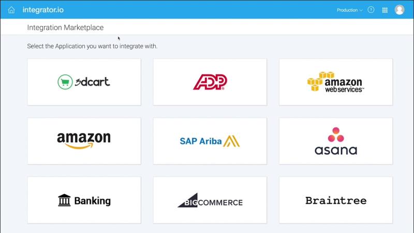This screenshot has height=233, width=414.
Task: Select the Amazon application tile
Action: 84,141
